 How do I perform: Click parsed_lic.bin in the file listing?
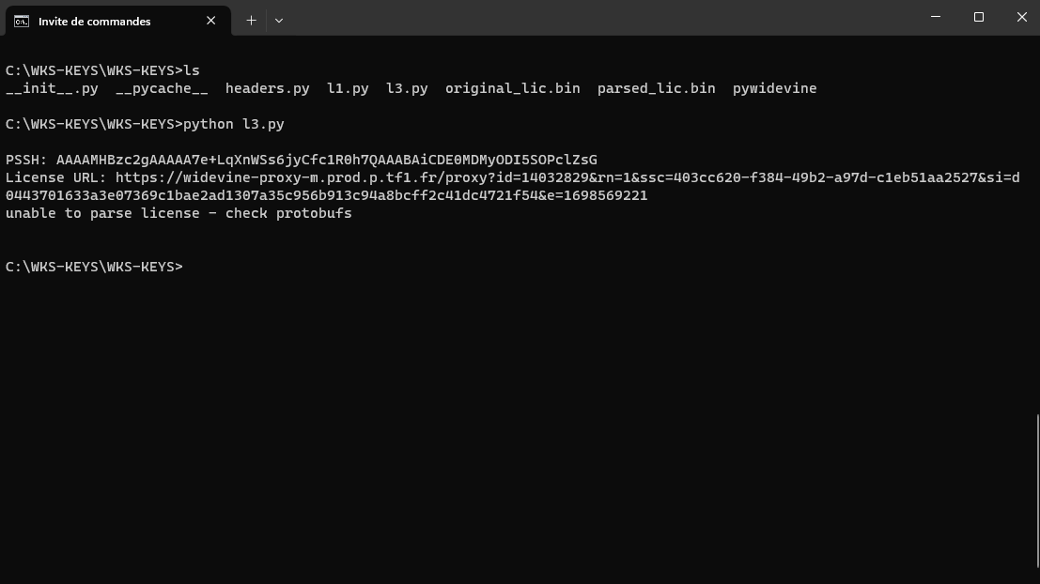[x=656, y=88]
